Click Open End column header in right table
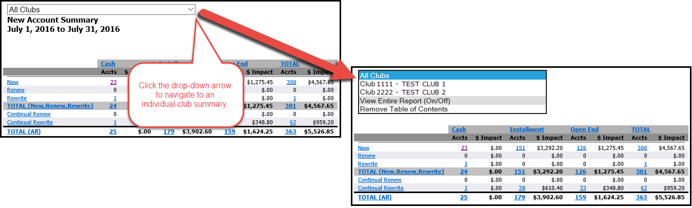 click(x=584, y=129)
